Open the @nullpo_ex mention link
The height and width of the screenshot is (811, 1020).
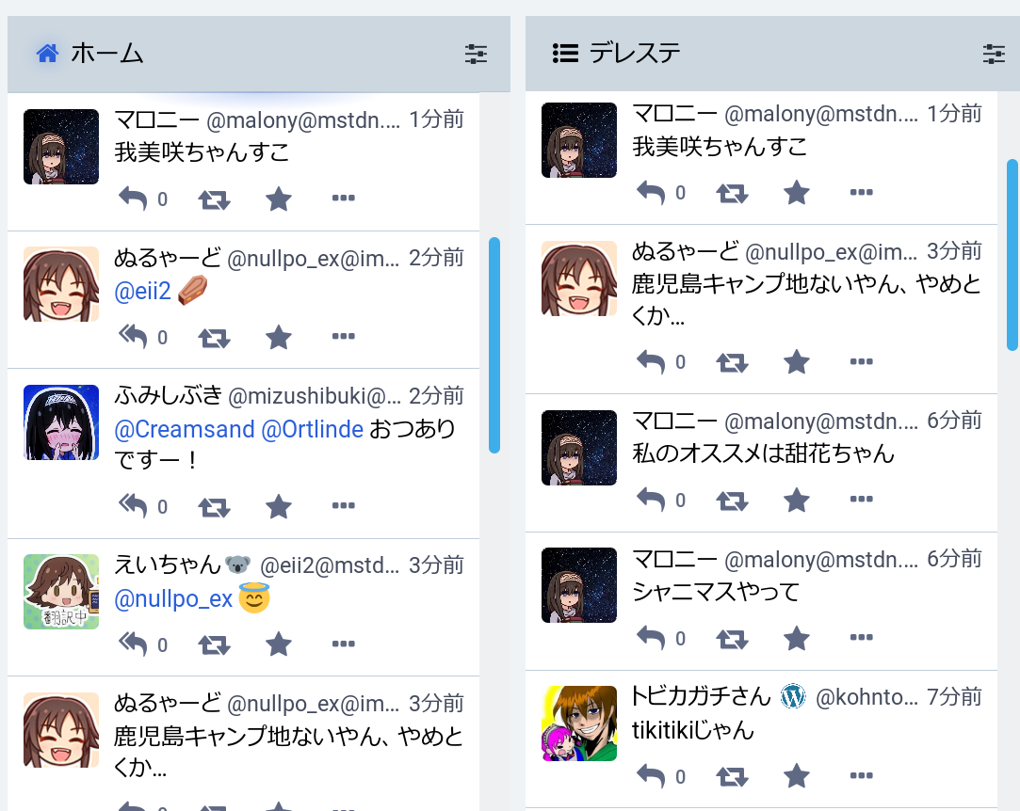point(173,598)
